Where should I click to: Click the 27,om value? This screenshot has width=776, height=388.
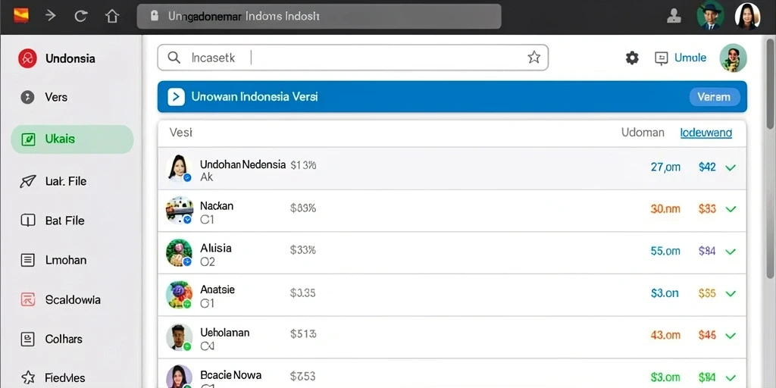pyautogui.click(x=665, y=167)
